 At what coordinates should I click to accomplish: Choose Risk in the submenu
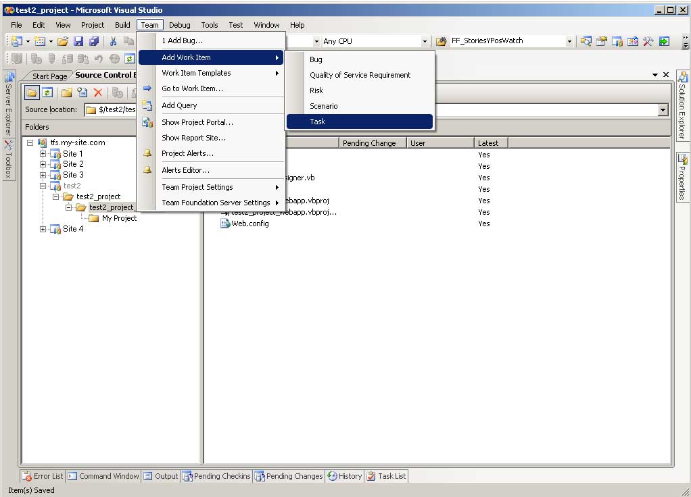coord(360,90)
